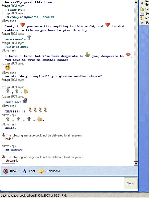
Task: Click the envelope send e-mail icon
Action: point(142,14)
